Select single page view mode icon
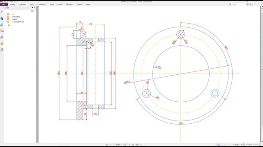Viewport: 263px width, 147px height. (218, 145)
